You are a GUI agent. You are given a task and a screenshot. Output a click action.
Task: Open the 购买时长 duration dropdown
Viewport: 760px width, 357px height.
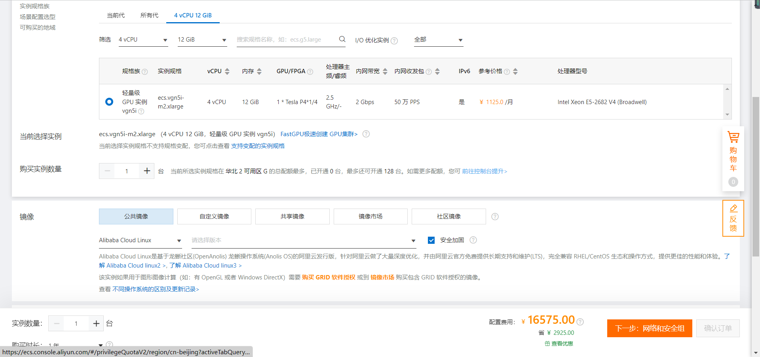pyautogui.click(x=76, y=345)
